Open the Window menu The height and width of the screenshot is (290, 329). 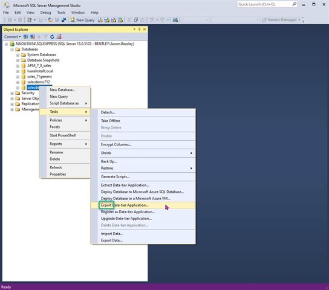tap(78, 12)
